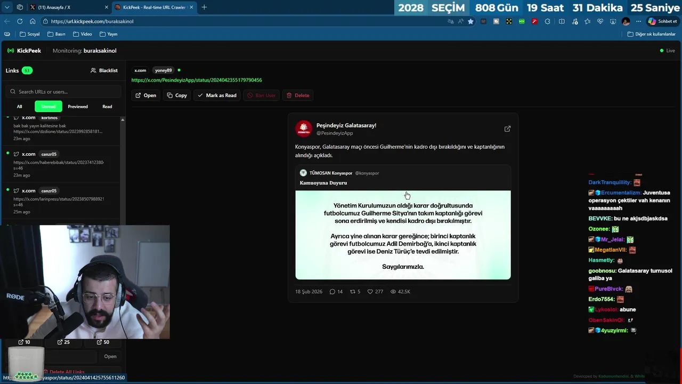
Task: Select the Read filter tab
Action: pos(107,107)
